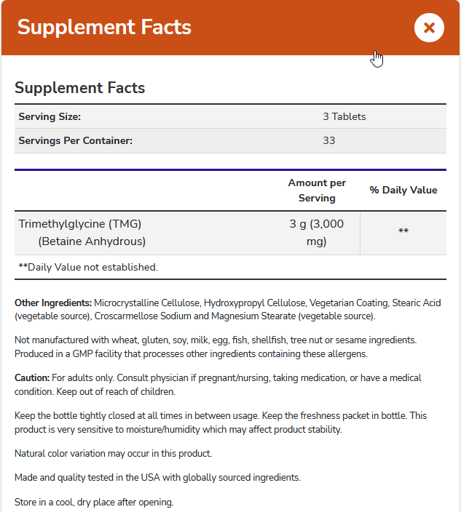Screen dimensions: 461x512
Task: Click the 3 g (3,000 mg) amount
Action: tap(317, 233)
